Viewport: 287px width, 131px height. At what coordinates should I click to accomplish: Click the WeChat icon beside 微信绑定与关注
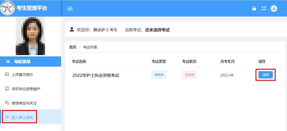coord(7,103)
